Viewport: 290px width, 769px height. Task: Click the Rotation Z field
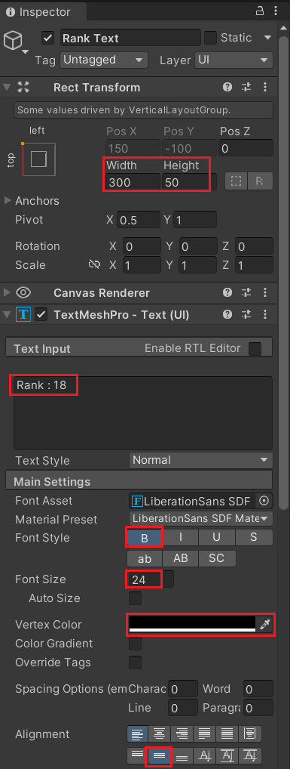click(x=253, y=246)
